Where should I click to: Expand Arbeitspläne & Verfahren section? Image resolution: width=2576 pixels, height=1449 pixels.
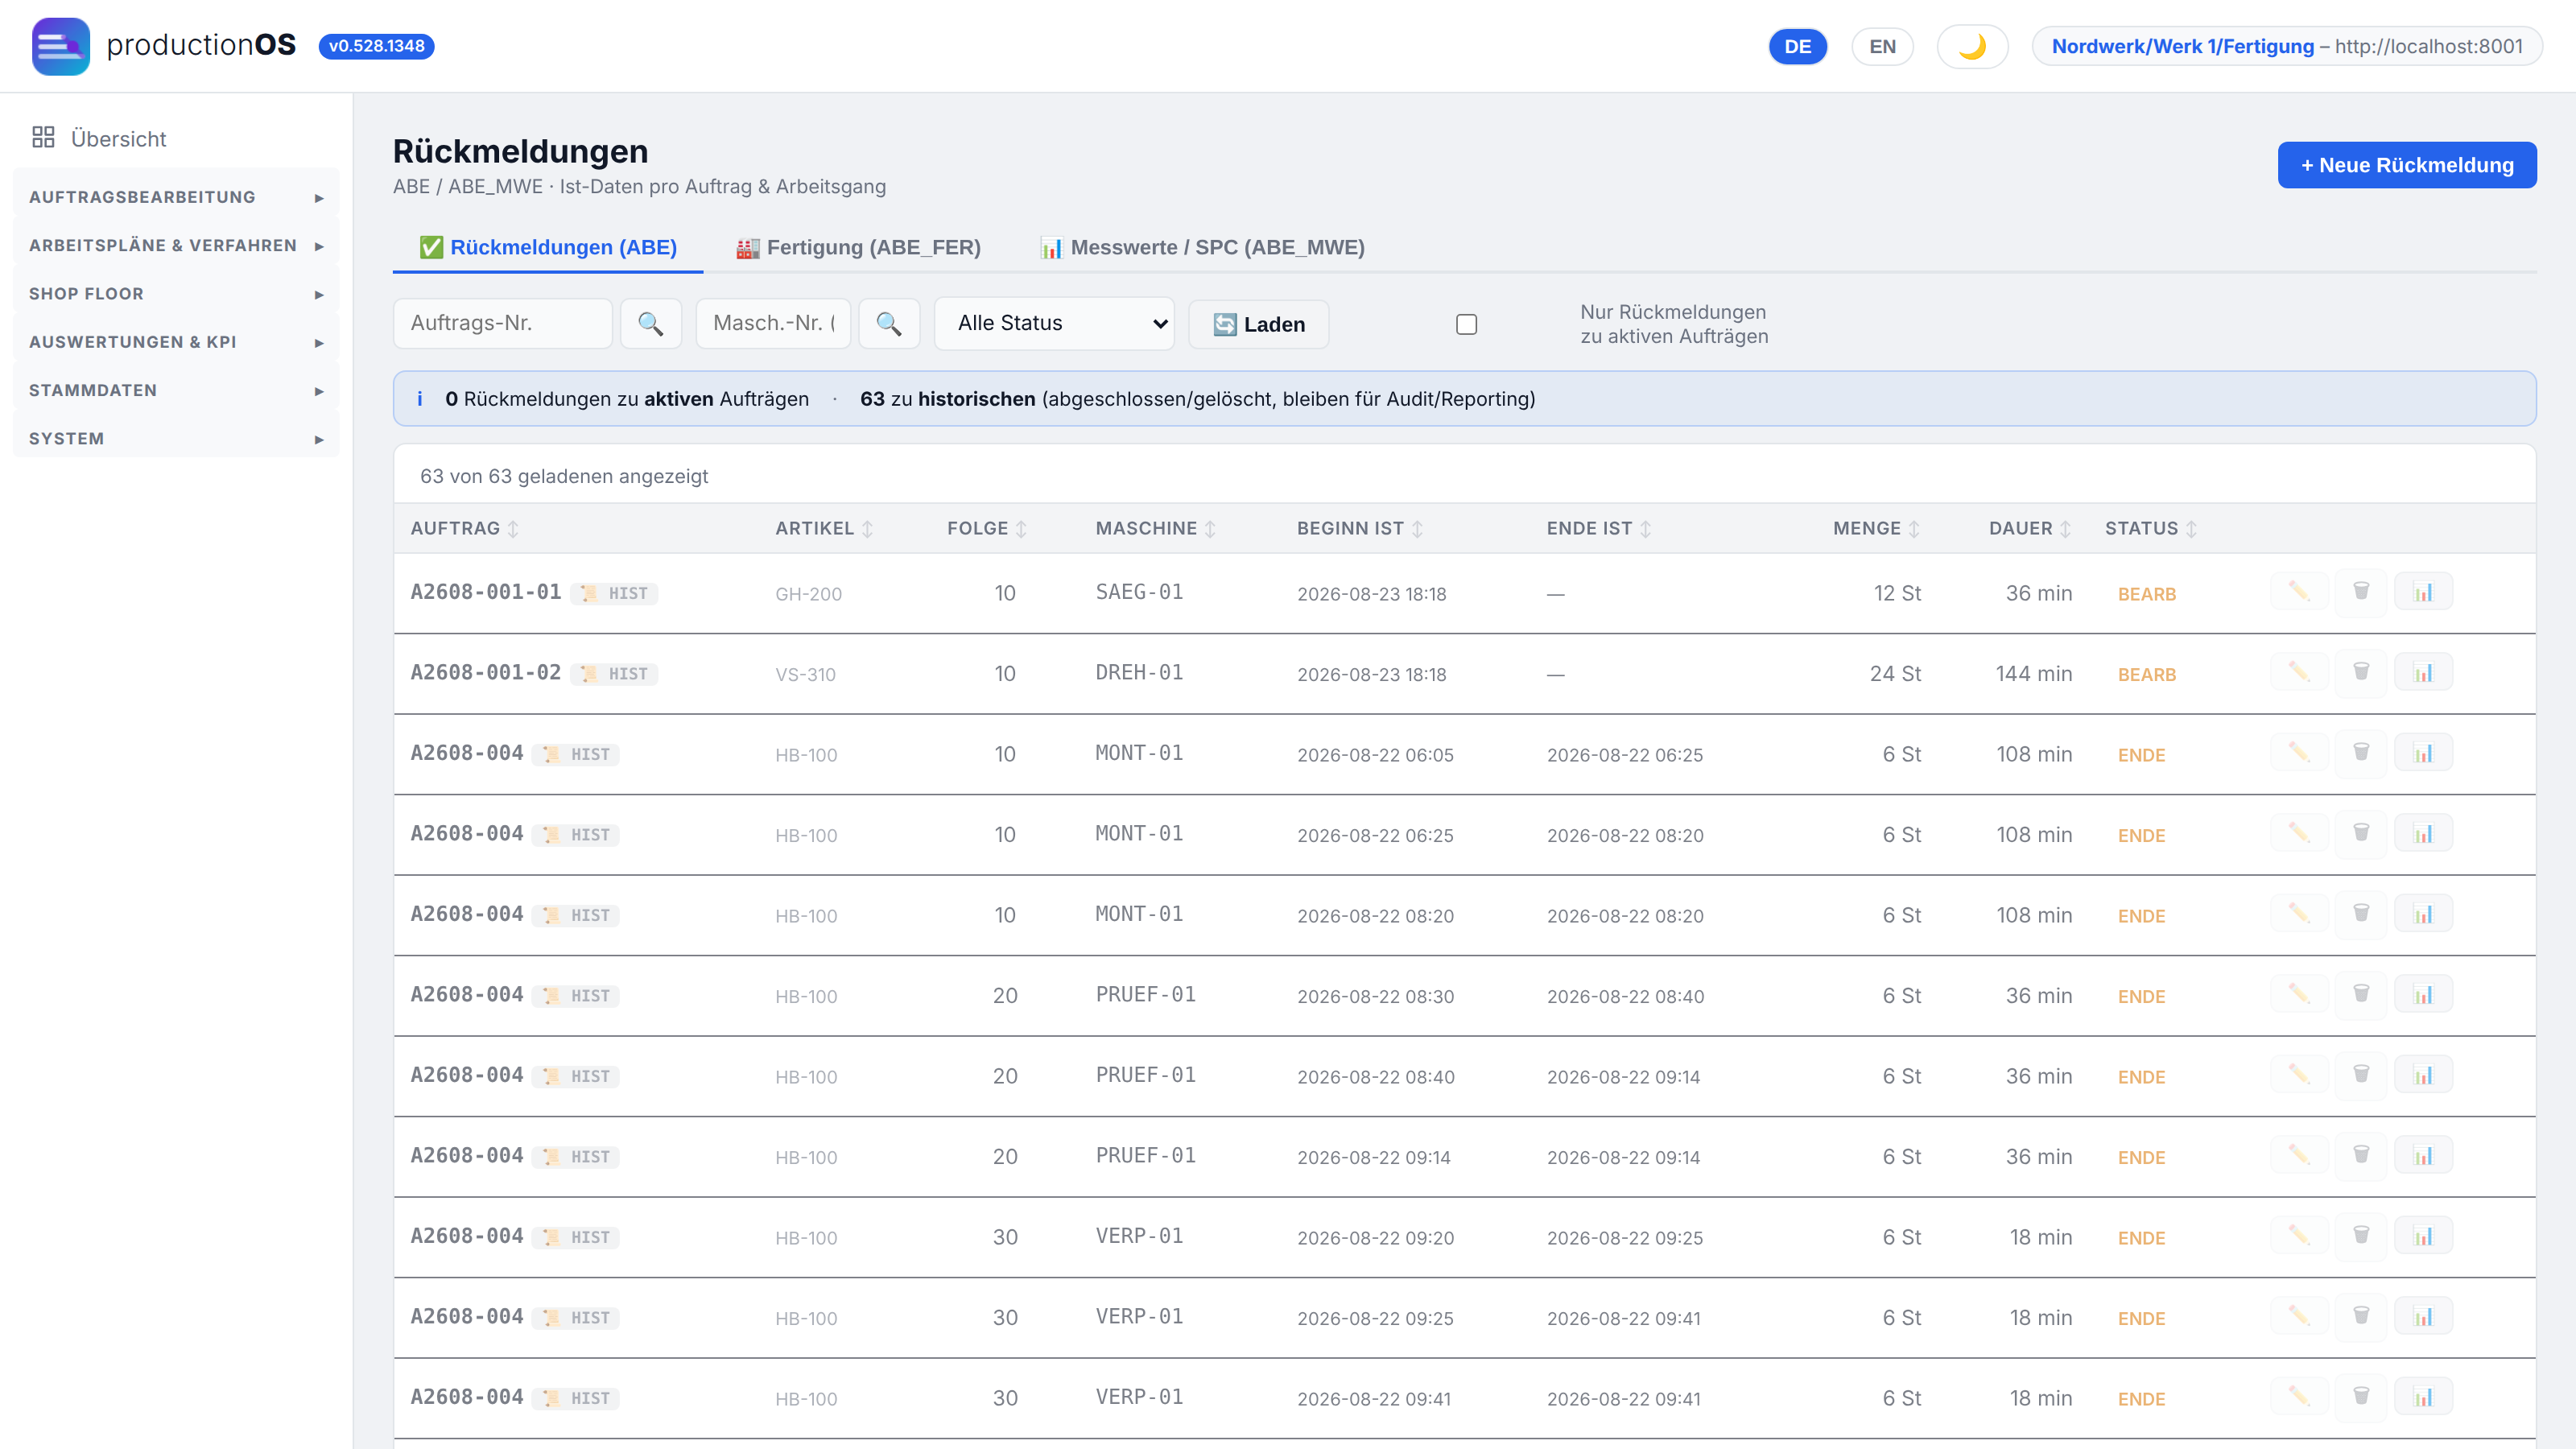tap(176, 245)
